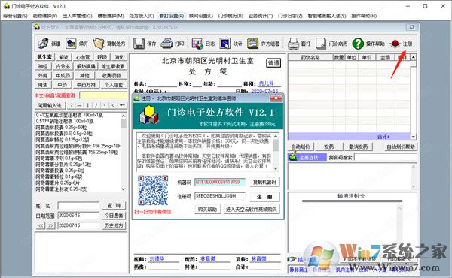
Task: Click the 笔画输入法 button
Action: click(50, 105)
